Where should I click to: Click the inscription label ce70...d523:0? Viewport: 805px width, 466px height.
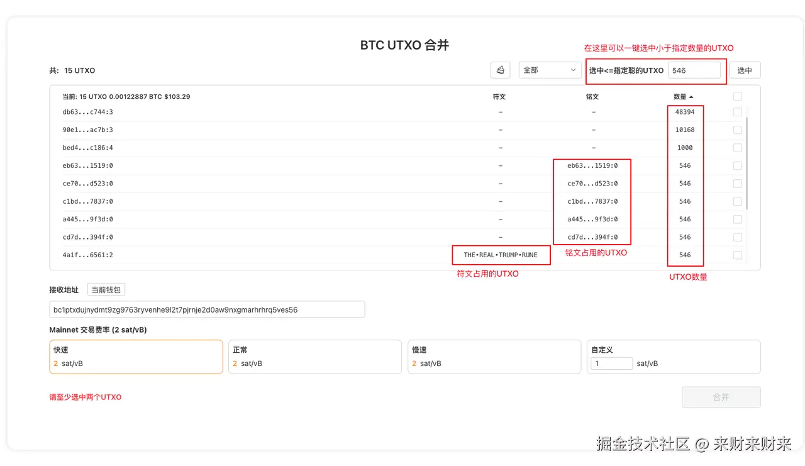(x=592, y=183)
